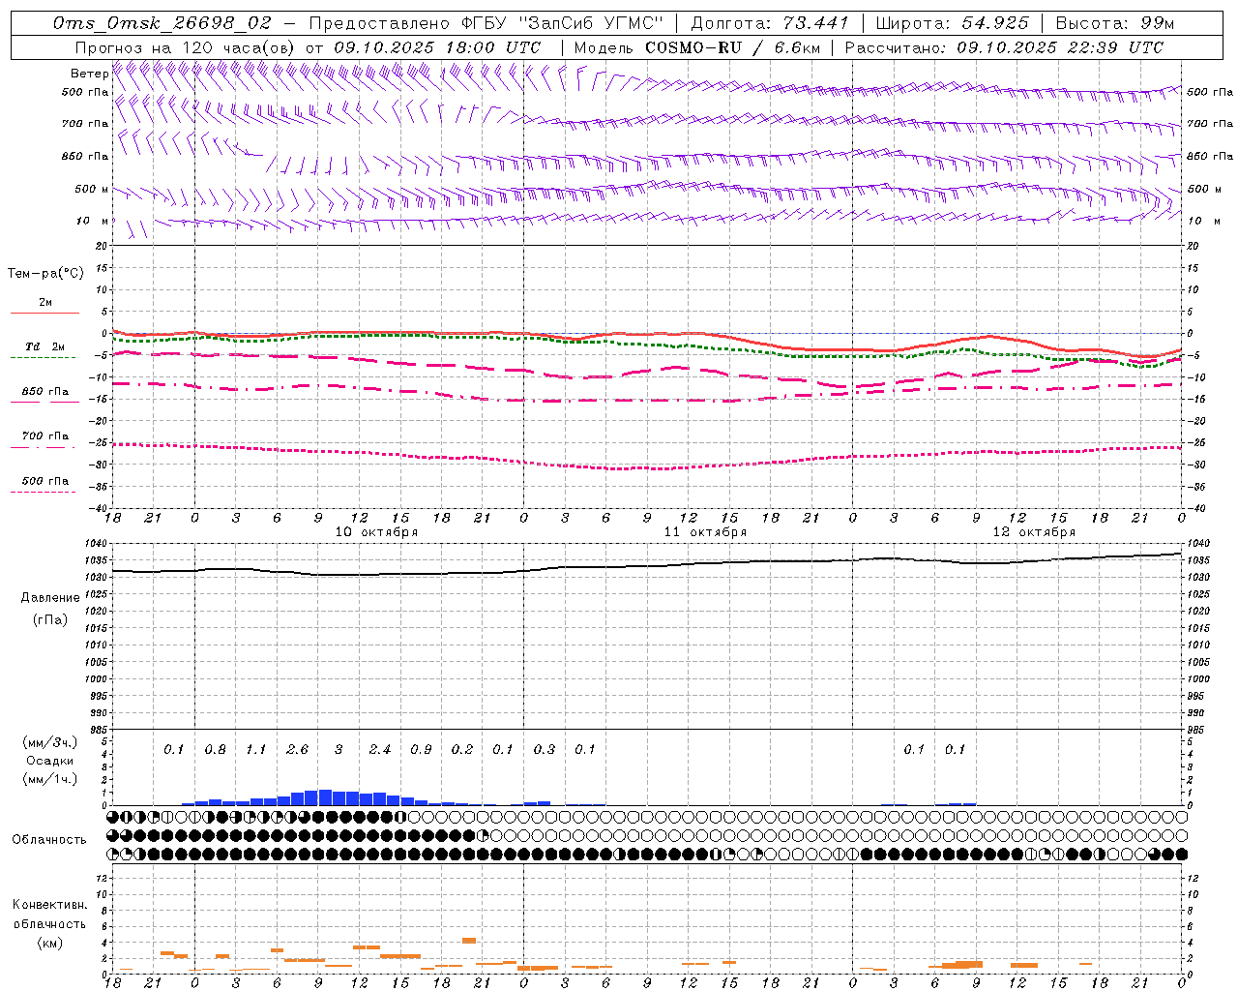
Task: Click the 700 гПа temperature legend entry
Action: [44, 436]
